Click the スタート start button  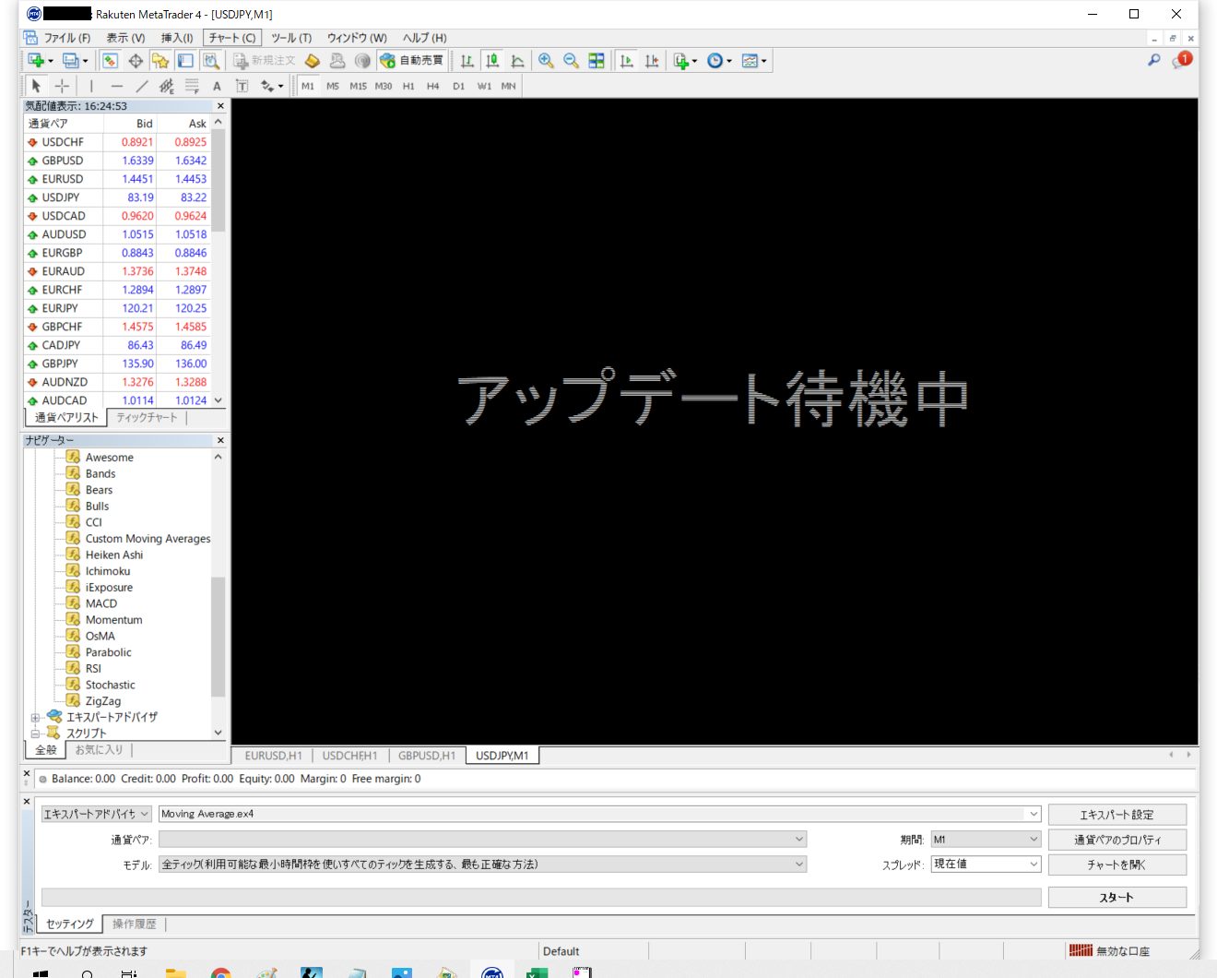(x=1117, y=897)
